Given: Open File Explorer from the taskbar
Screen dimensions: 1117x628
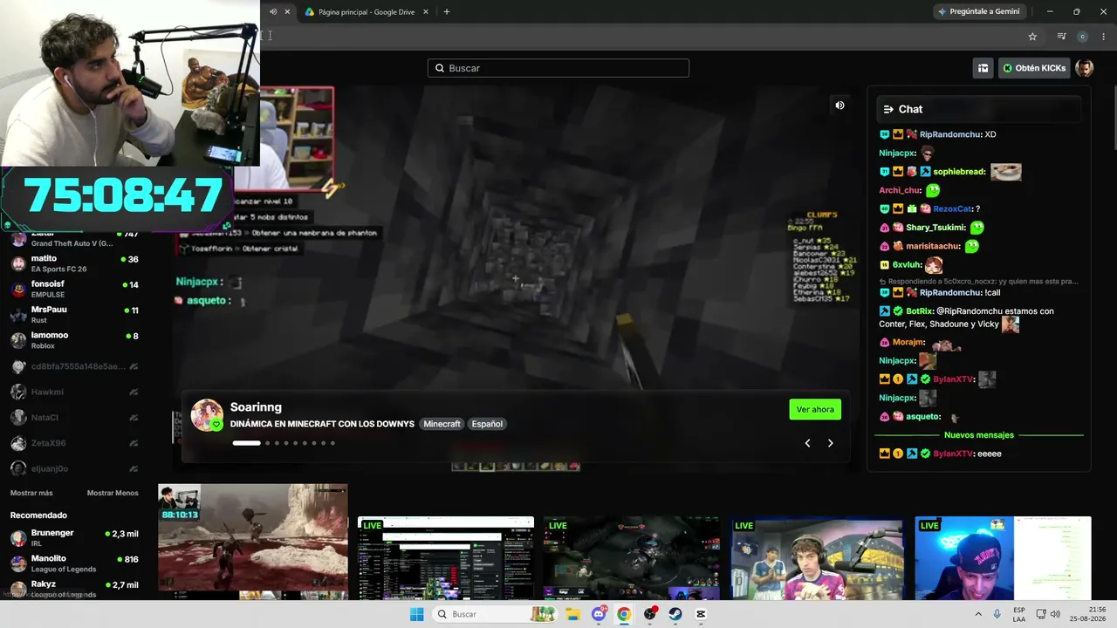Looking at the screenshot, I should click(572, 614).
